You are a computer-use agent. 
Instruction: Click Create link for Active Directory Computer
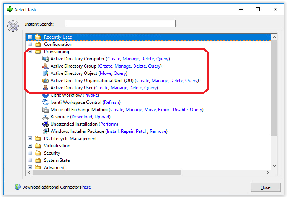click(114, 59)
